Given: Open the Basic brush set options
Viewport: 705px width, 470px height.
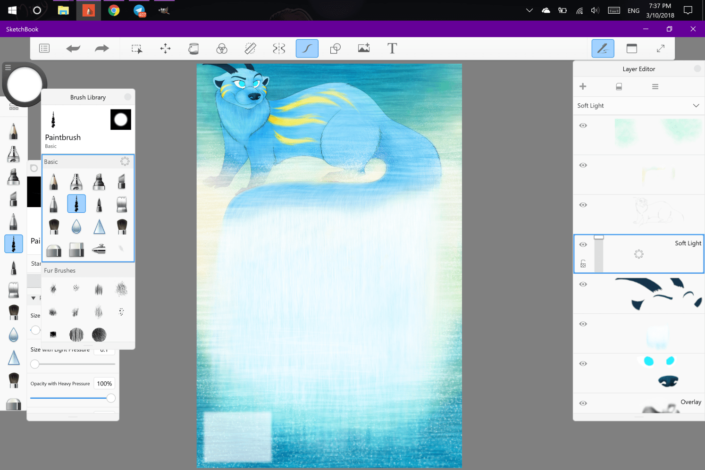Looking at the screenshot, I should [125, 161].
